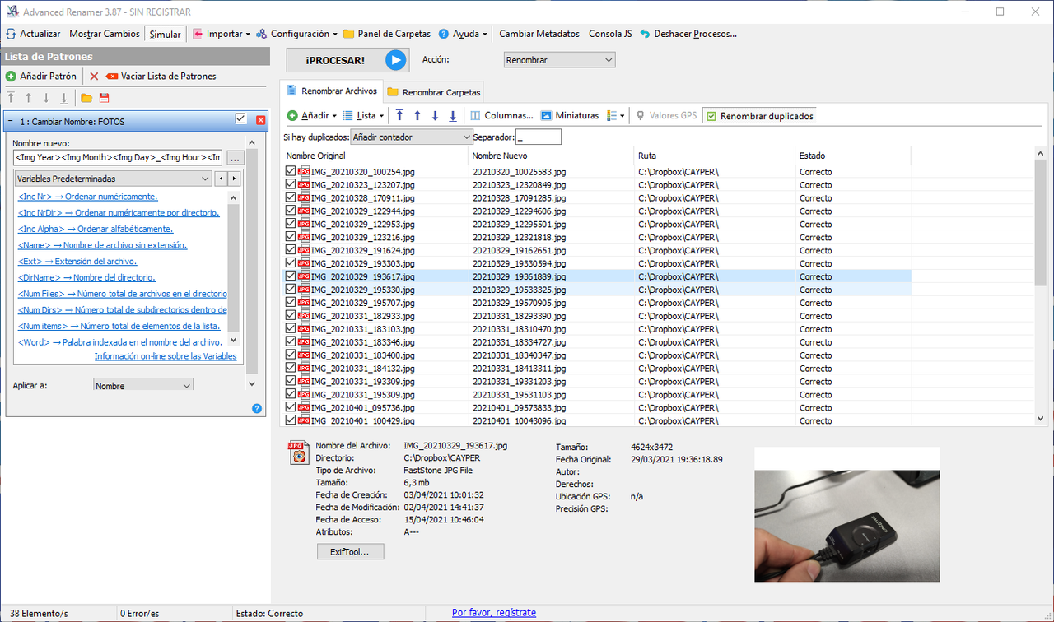Open the Acción Renombrar dropdown
The image size is (1054, 622).
559,60
